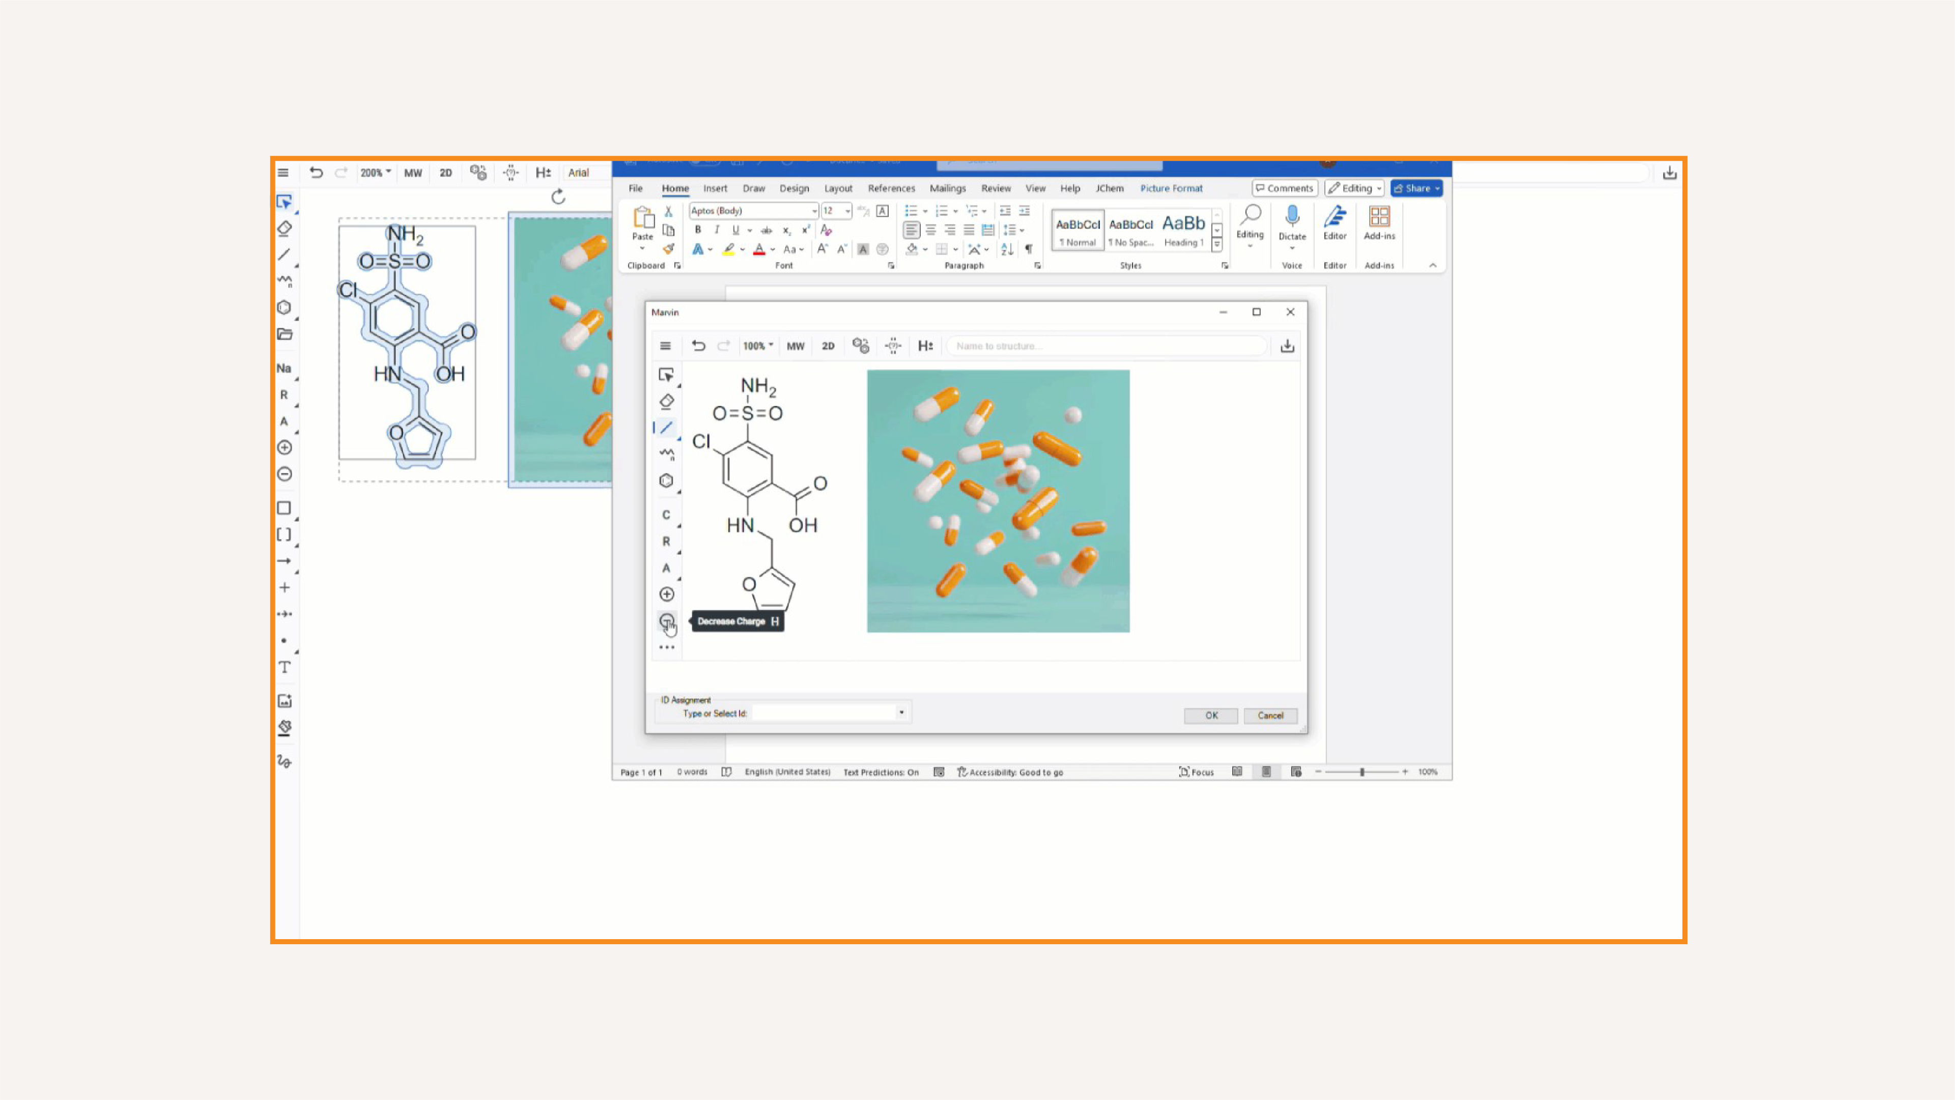
Task: Open the Insert tab in Word
Action: [x=715, y=188]
